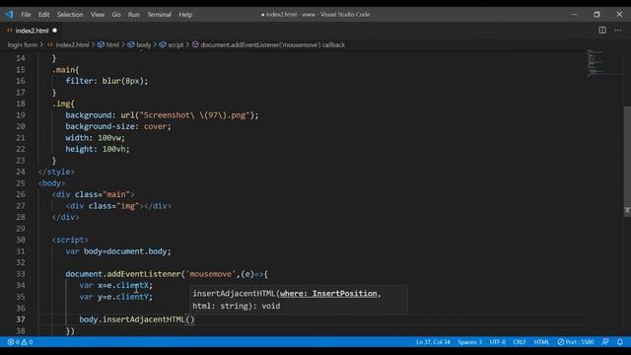
Task: Click the '<body>' tag on line 25
Action: (x=51, y=183)
